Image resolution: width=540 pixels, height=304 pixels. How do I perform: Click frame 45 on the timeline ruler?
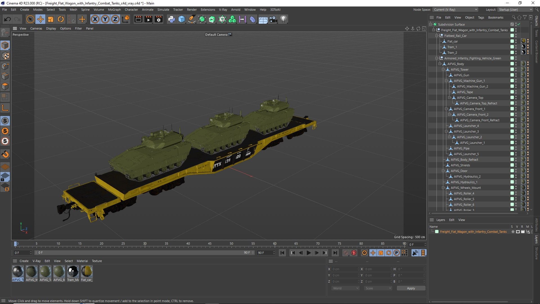pyautogui.click(x=210, y=244)
